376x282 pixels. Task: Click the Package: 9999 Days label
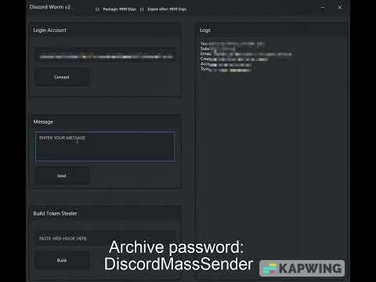120,9
